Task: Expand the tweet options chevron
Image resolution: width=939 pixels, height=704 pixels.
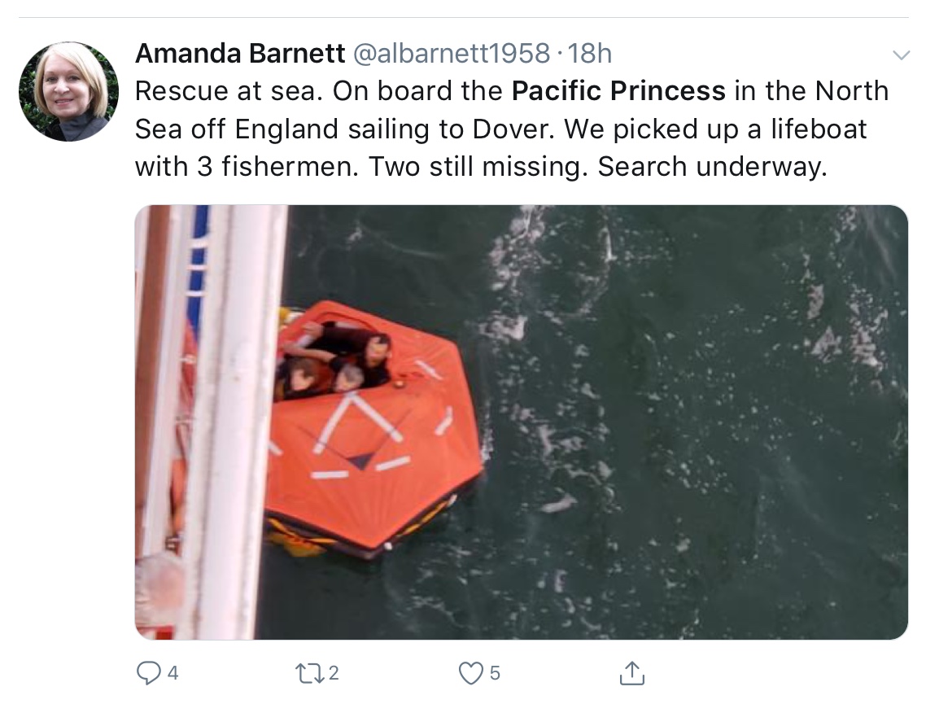Action: pos(901,55)
